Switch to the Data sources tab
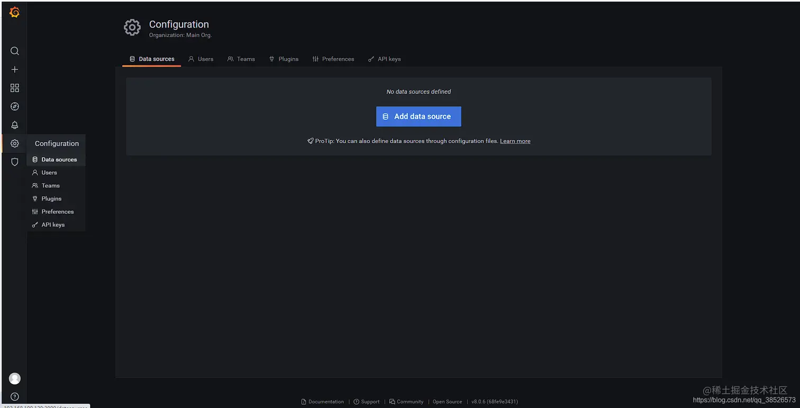This screenshot has width=800, height=408. [x=152, y=59]
